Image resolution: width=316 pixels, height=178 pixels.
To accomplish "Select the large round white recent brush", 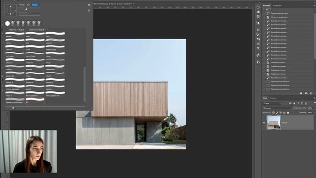I will click(x=7, y=23).
